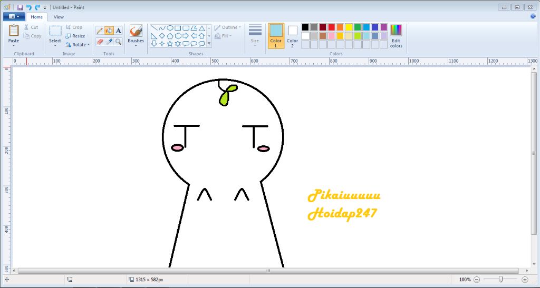
Task: Open Customize Quick Access Toolbar dropdown
Action: click(45, 7)
